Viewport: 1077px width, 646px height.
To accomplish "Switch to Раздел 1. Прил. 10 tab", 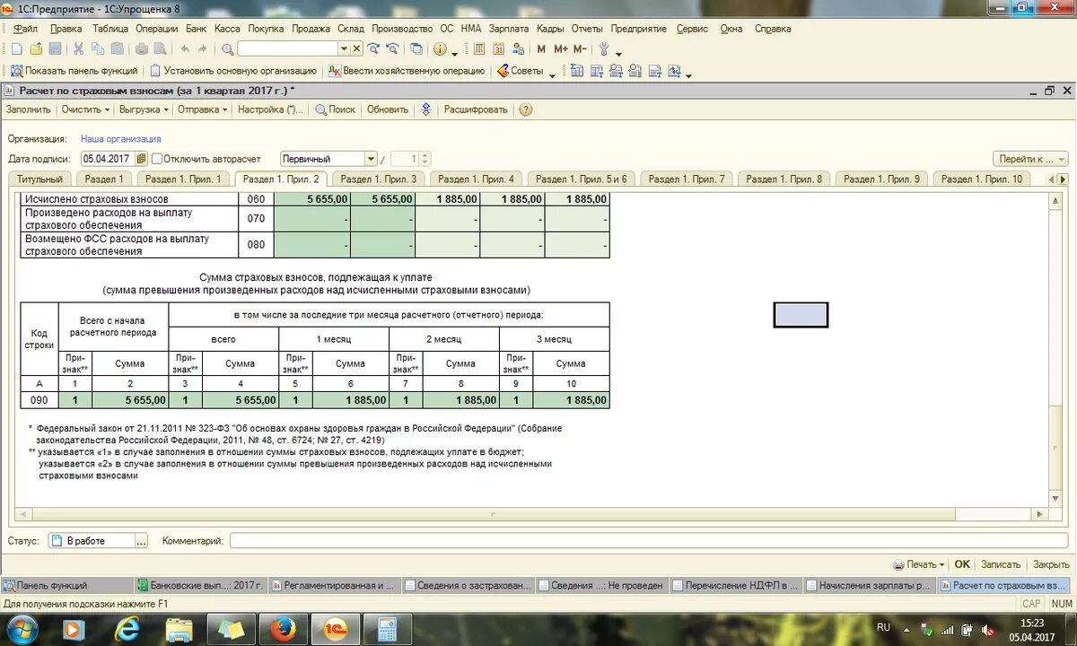I will (x=981, y=179).
